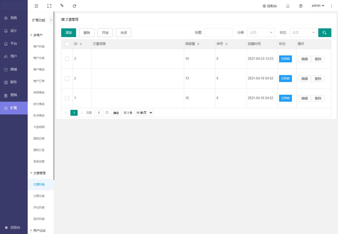
Task: Toggle the 已开启 status for article 3
Action: pyautogui.click(x=285, y=59)
